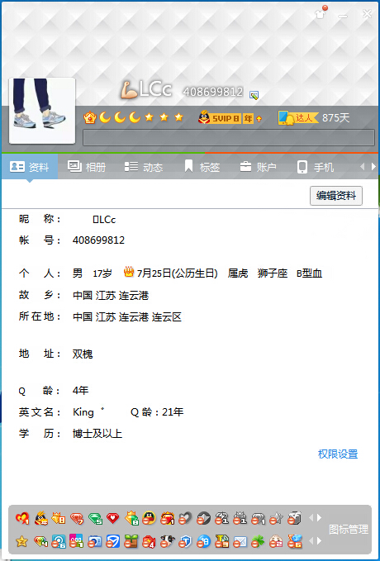Click the birthday crown icon before 7月25日
The height and width of the screenshot is (561, 380).
pos(129,272)
